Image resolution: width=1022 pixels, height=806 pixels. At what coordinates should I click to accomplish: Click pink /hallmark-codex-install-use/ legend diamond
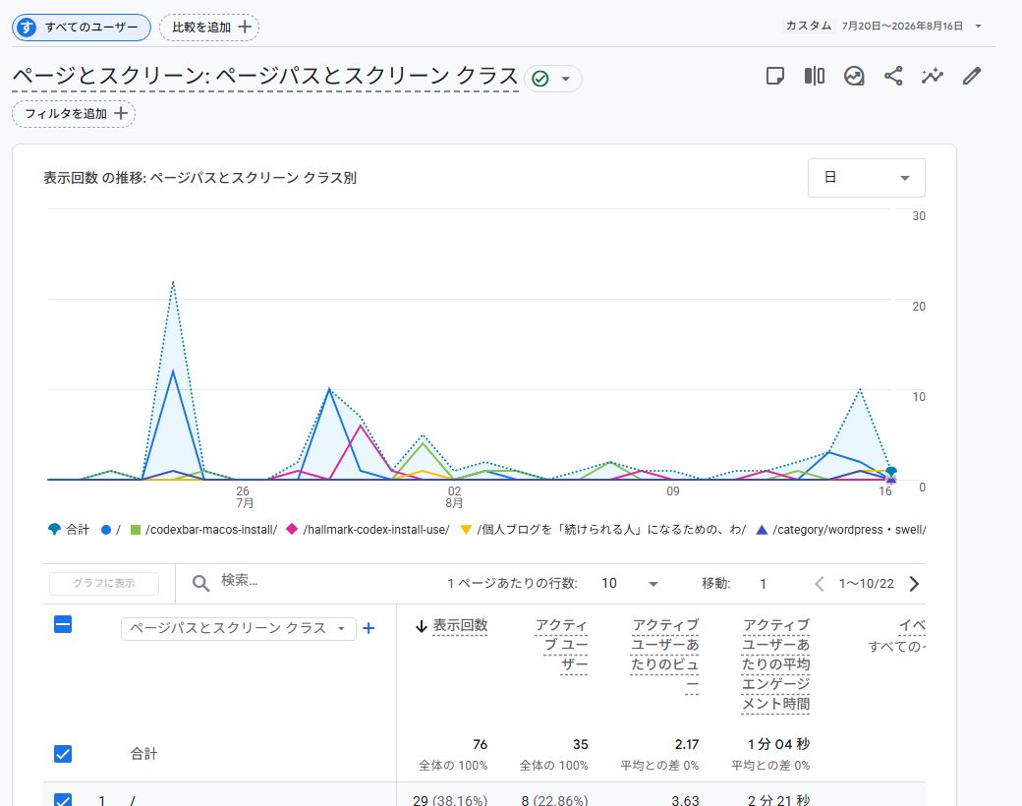pos(292,530)
